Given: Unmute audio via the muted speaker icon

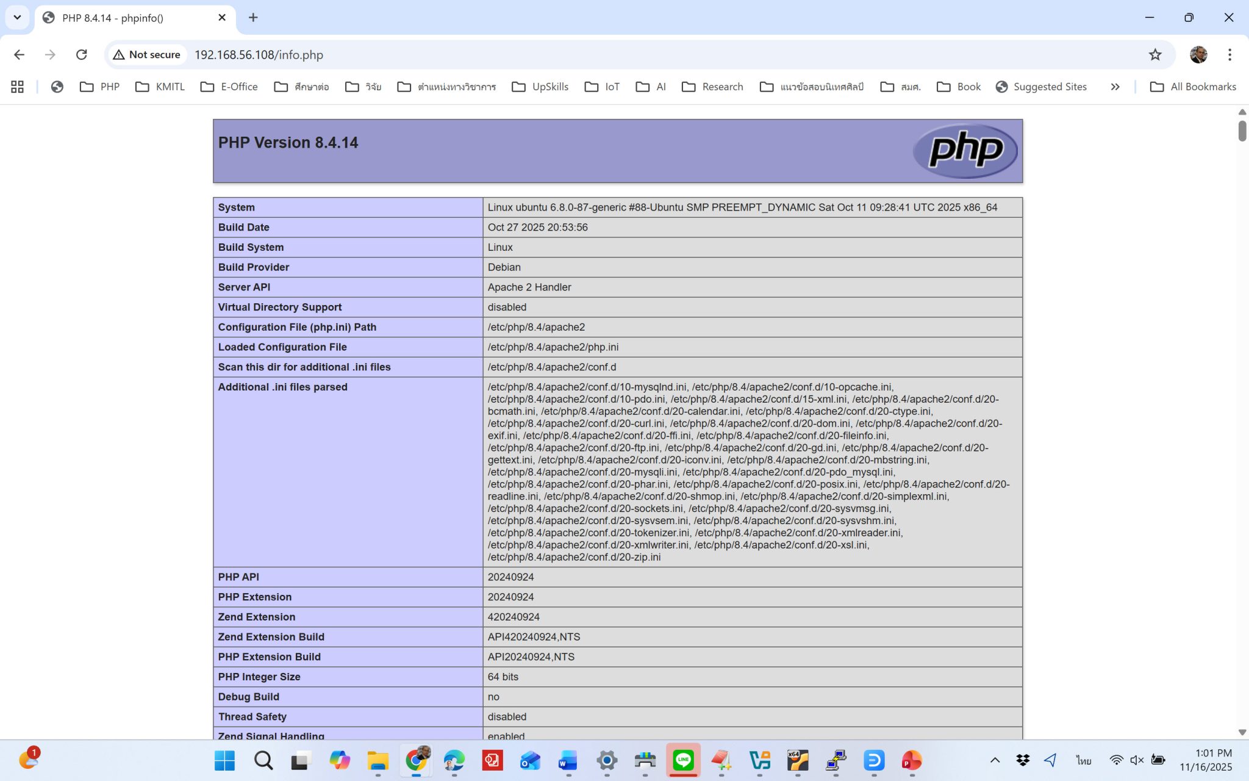Looking at the screenshot, I should 1136,760.
